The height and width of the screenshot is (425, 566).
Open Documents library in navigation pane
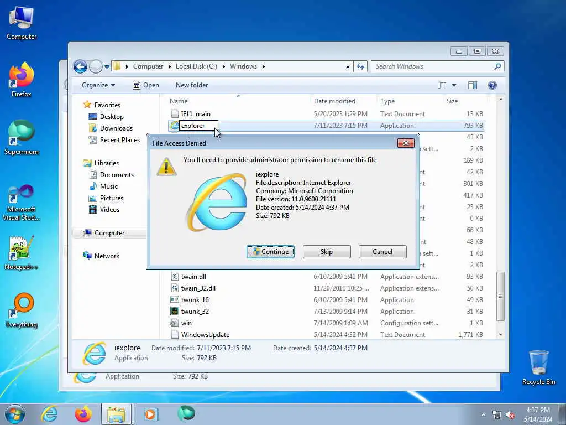pos(117,175)
